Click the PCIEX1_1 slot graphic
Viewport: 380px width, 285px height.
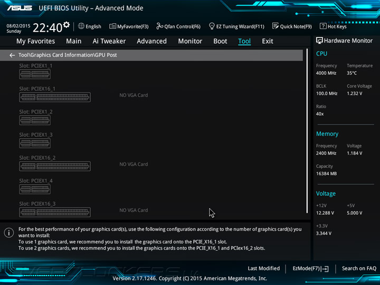click(35, 74)
